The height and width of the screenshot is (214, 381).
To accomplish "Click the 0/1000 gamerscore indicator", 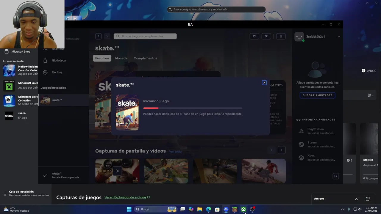I will pos(369,71).
